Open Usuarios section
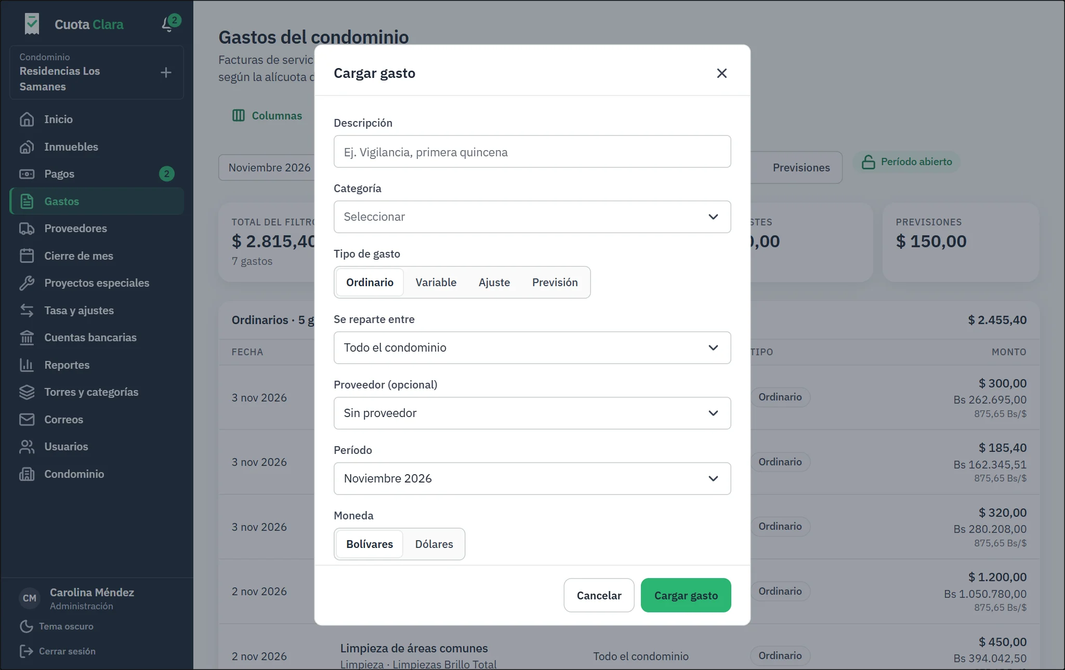 click(x=97, y=447)
